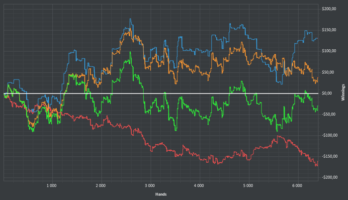The width and height of the screenshot is (348, 200).
Task: Click the Winnings axis title
Action: (343, 92)
